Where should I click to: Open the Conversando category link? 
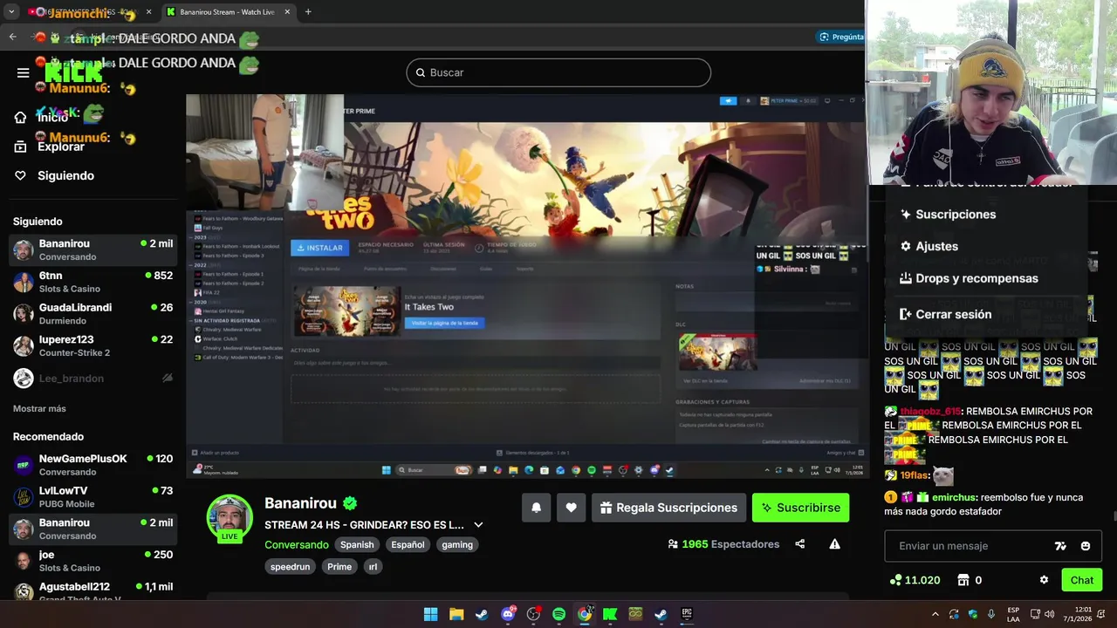pyautogui.click(x=297, y=544)
